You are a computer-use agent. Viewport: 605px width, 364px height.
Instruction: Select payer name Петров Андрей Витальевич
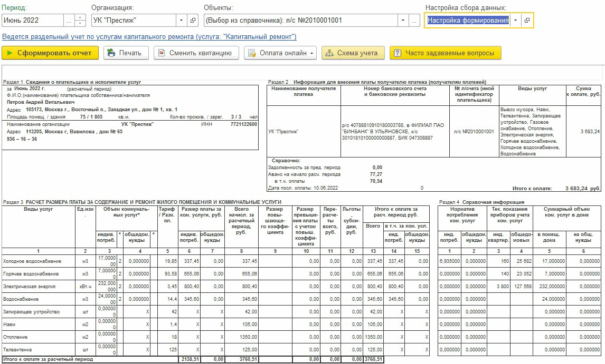tap(41, 102)
